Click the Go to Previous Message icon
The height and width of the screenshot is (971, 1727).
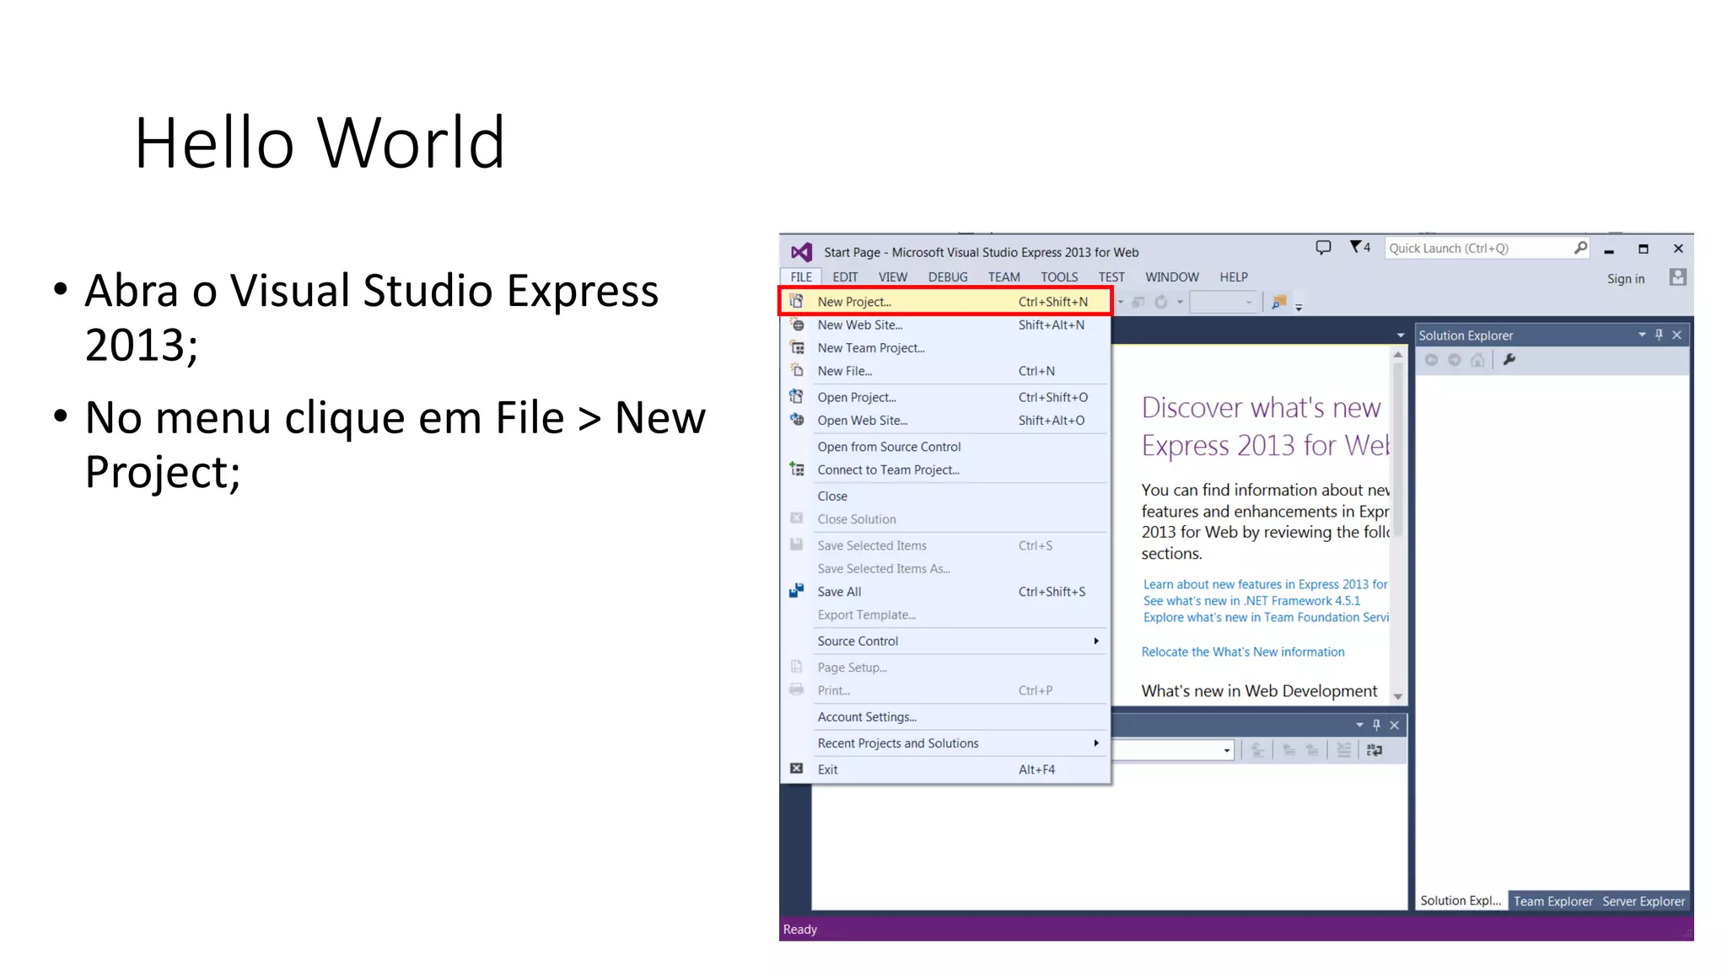tap(1289, 750)
